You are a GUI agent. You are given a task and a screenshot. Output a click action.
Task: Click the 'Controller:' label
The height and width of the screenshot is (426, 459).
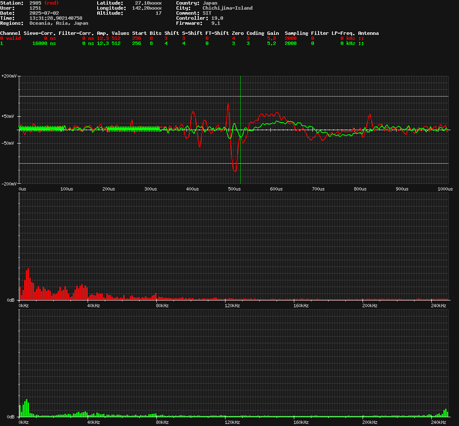tap(192, 18)
